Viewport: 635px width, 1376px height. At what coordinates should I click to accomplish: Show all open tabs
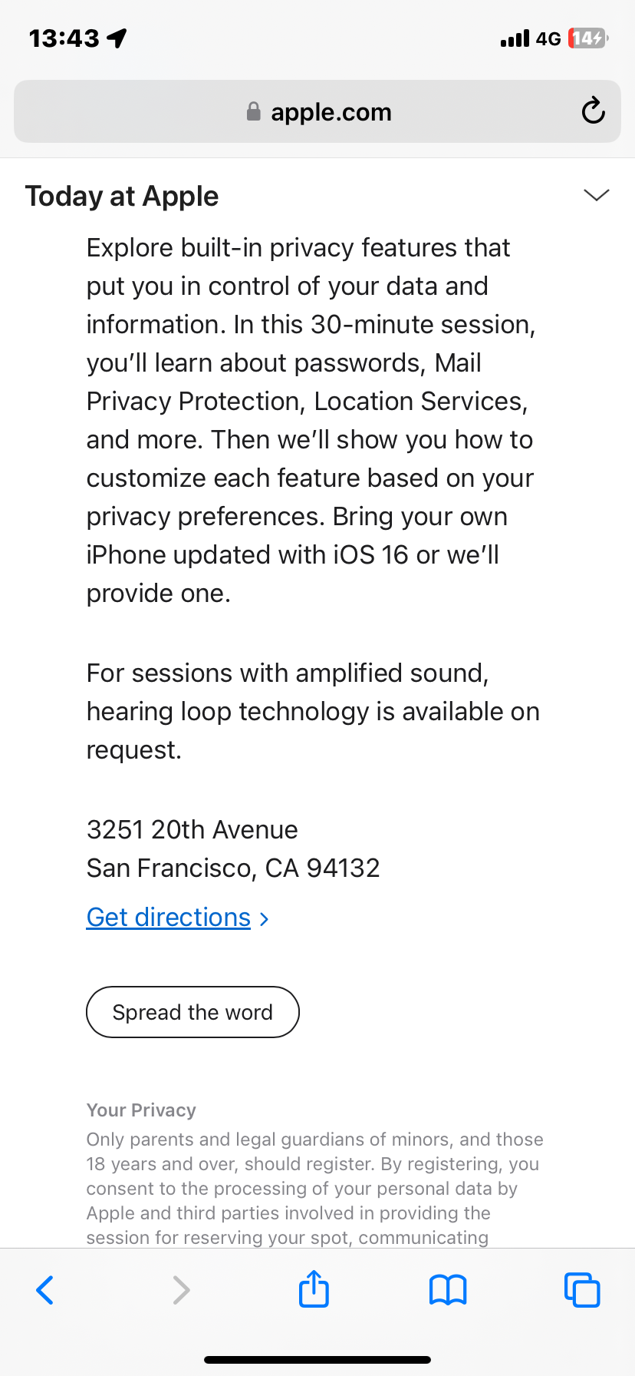[x=582, y=1290]
